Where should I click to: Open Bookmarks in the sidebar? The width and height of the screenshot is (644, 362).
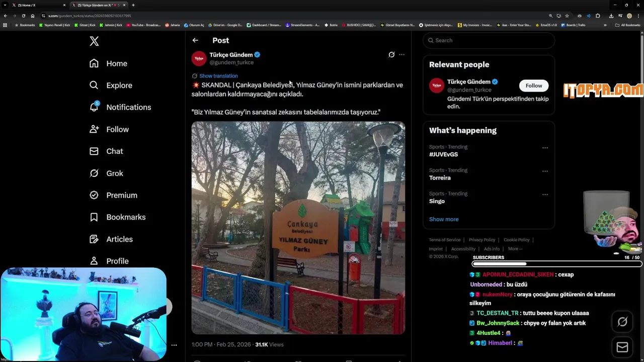tap(117, 217)
